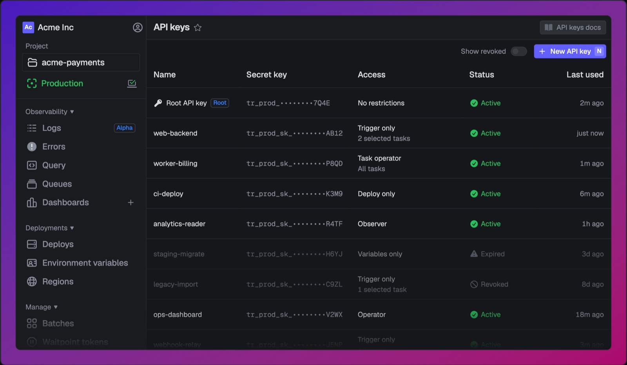The height and width of the screenshot is (365, 627).
Task: Click secret key ending in AB12
Action: (x=295, y=133)
